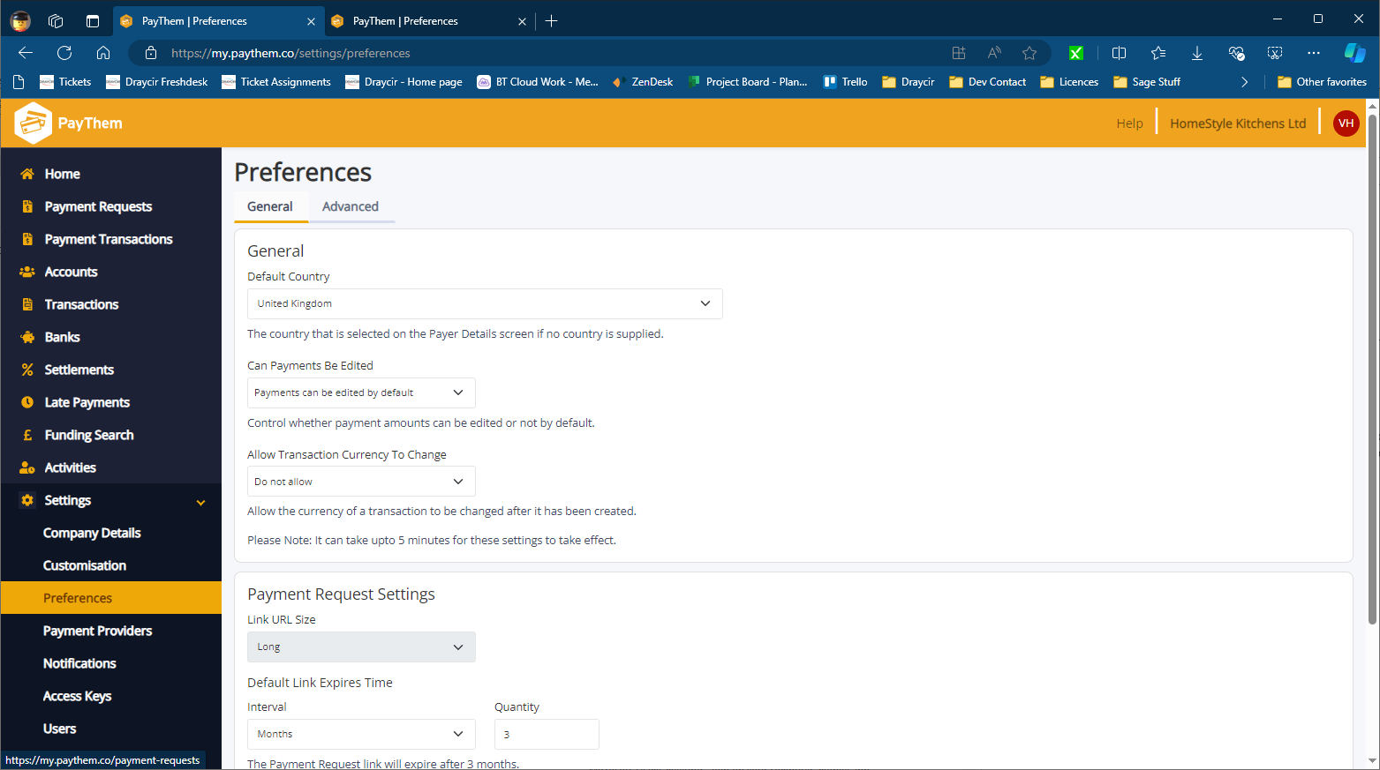Open Ticket Assignments bookmark

276,82
